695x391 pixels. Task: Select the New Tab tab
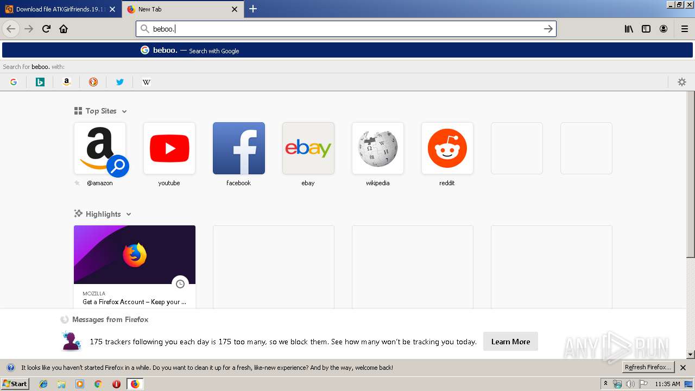pyautogui.click(x=182, y=9)
